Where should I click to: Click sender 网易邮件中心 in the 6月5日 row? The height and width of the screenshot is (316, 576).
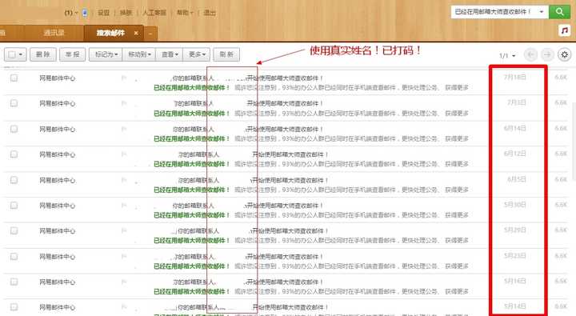coord(58,180)
